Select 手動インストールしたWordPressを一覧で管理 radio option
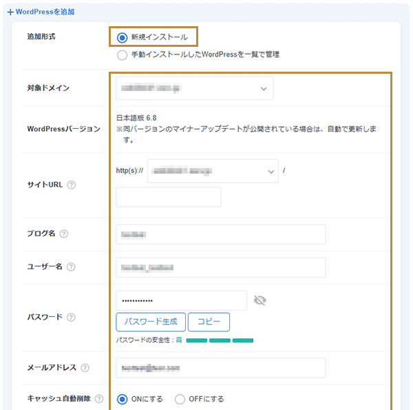The width and height of the screenshot is (413, 410). point(122,55)
